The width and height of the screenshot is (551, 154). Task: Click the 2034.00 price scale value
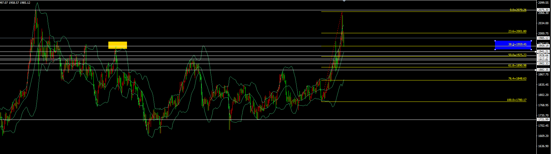pos(543,23)
